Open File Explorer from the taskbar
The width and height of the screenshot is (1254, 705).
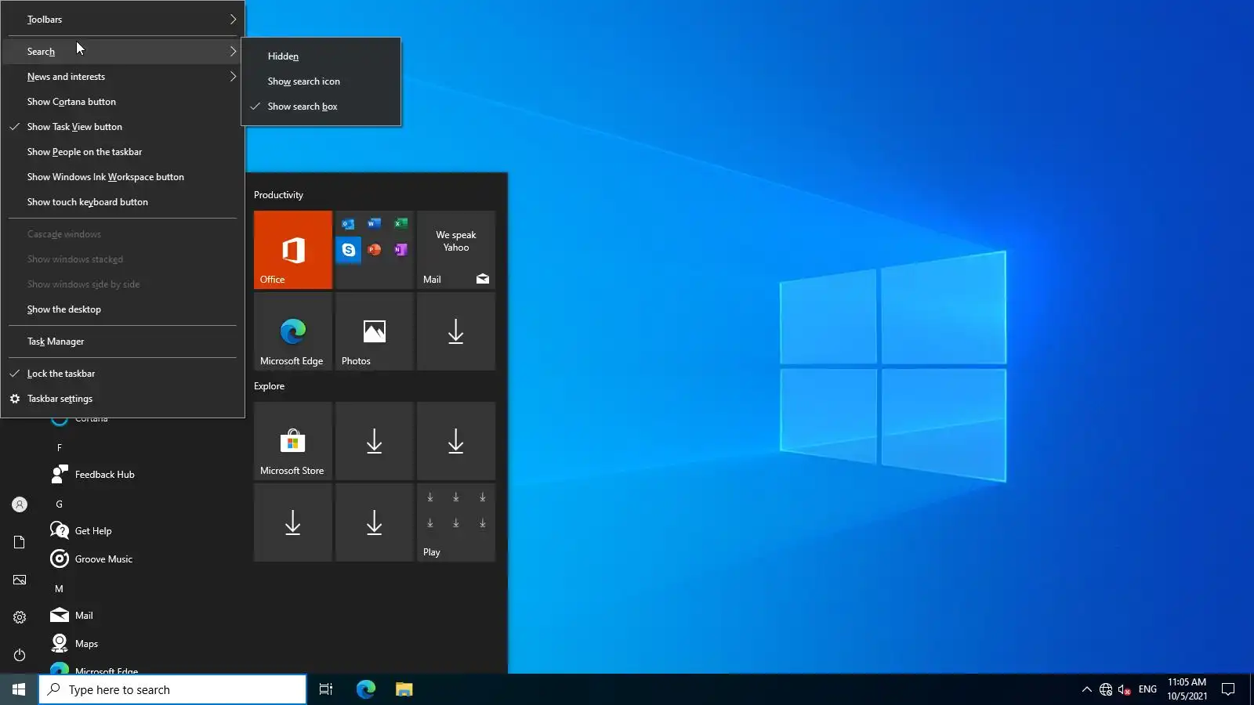[404, 689]
